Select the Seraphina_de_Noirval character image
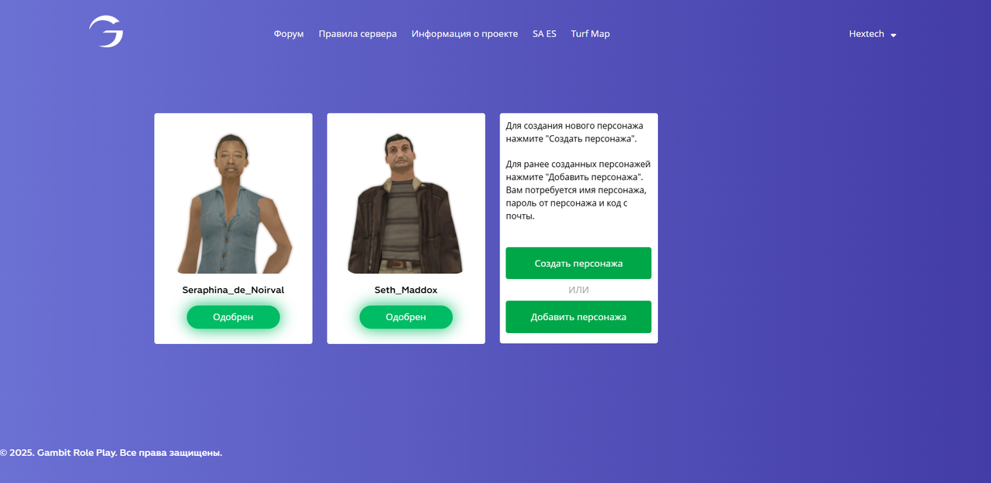 [x=233, y=202]
